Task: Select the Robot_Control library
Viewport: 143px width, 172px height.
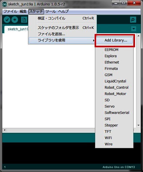Action: coord(114,88)
